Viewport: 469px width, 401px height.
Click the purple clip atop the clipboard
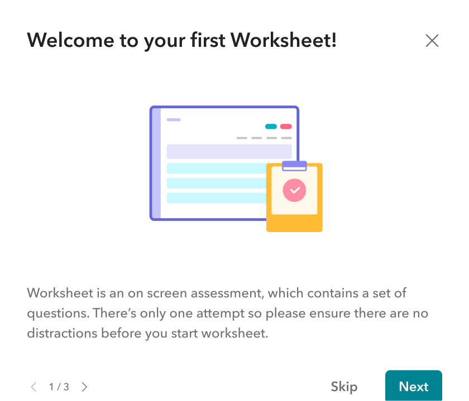click(294, 166)
